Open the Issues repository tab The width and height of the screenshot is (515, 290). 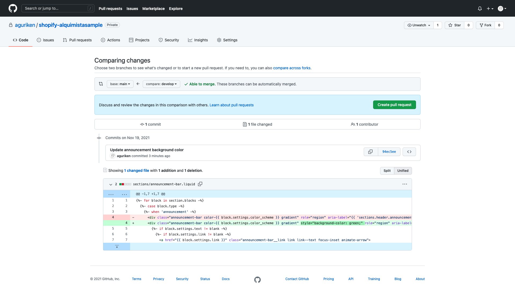tap(45, 40)
